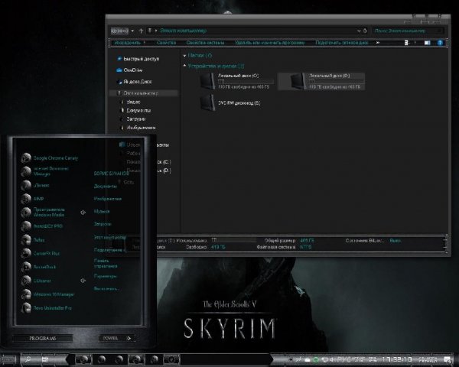Click the Этот компьютер address bar
Image resolution: width=459 pixels, height=367 pixels.
252,31
